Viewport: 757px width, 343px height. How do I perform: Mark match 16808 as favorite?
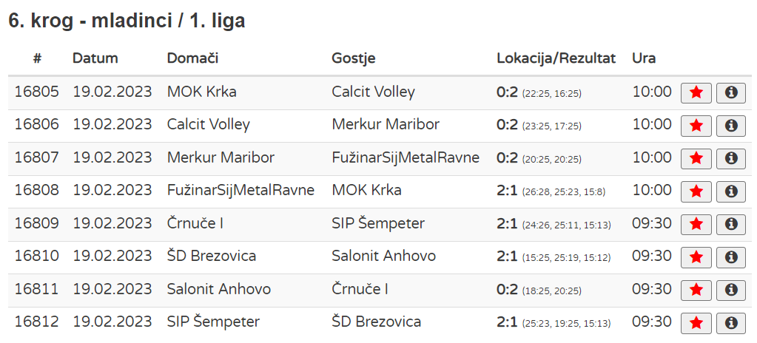[696, 191]
